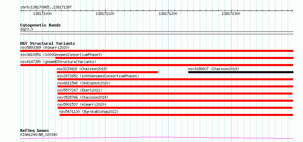Click ruler position 138171200
The height and width of the screenshot is (142, 303).
pyautogui.click(x=168, y=14)
